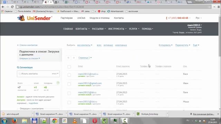Close the downloads bar with the X

coord(218,114)
